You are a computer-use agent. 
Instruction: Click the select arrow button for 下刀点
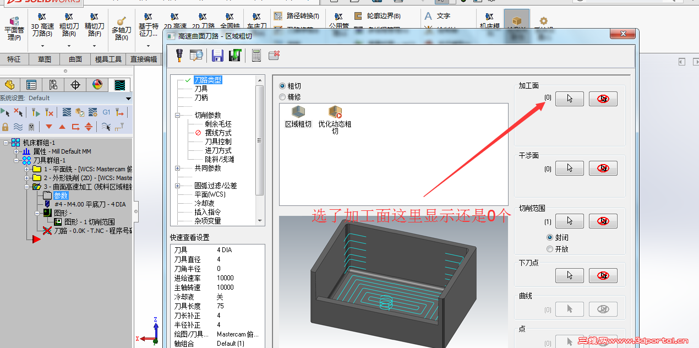coord(569,275)
